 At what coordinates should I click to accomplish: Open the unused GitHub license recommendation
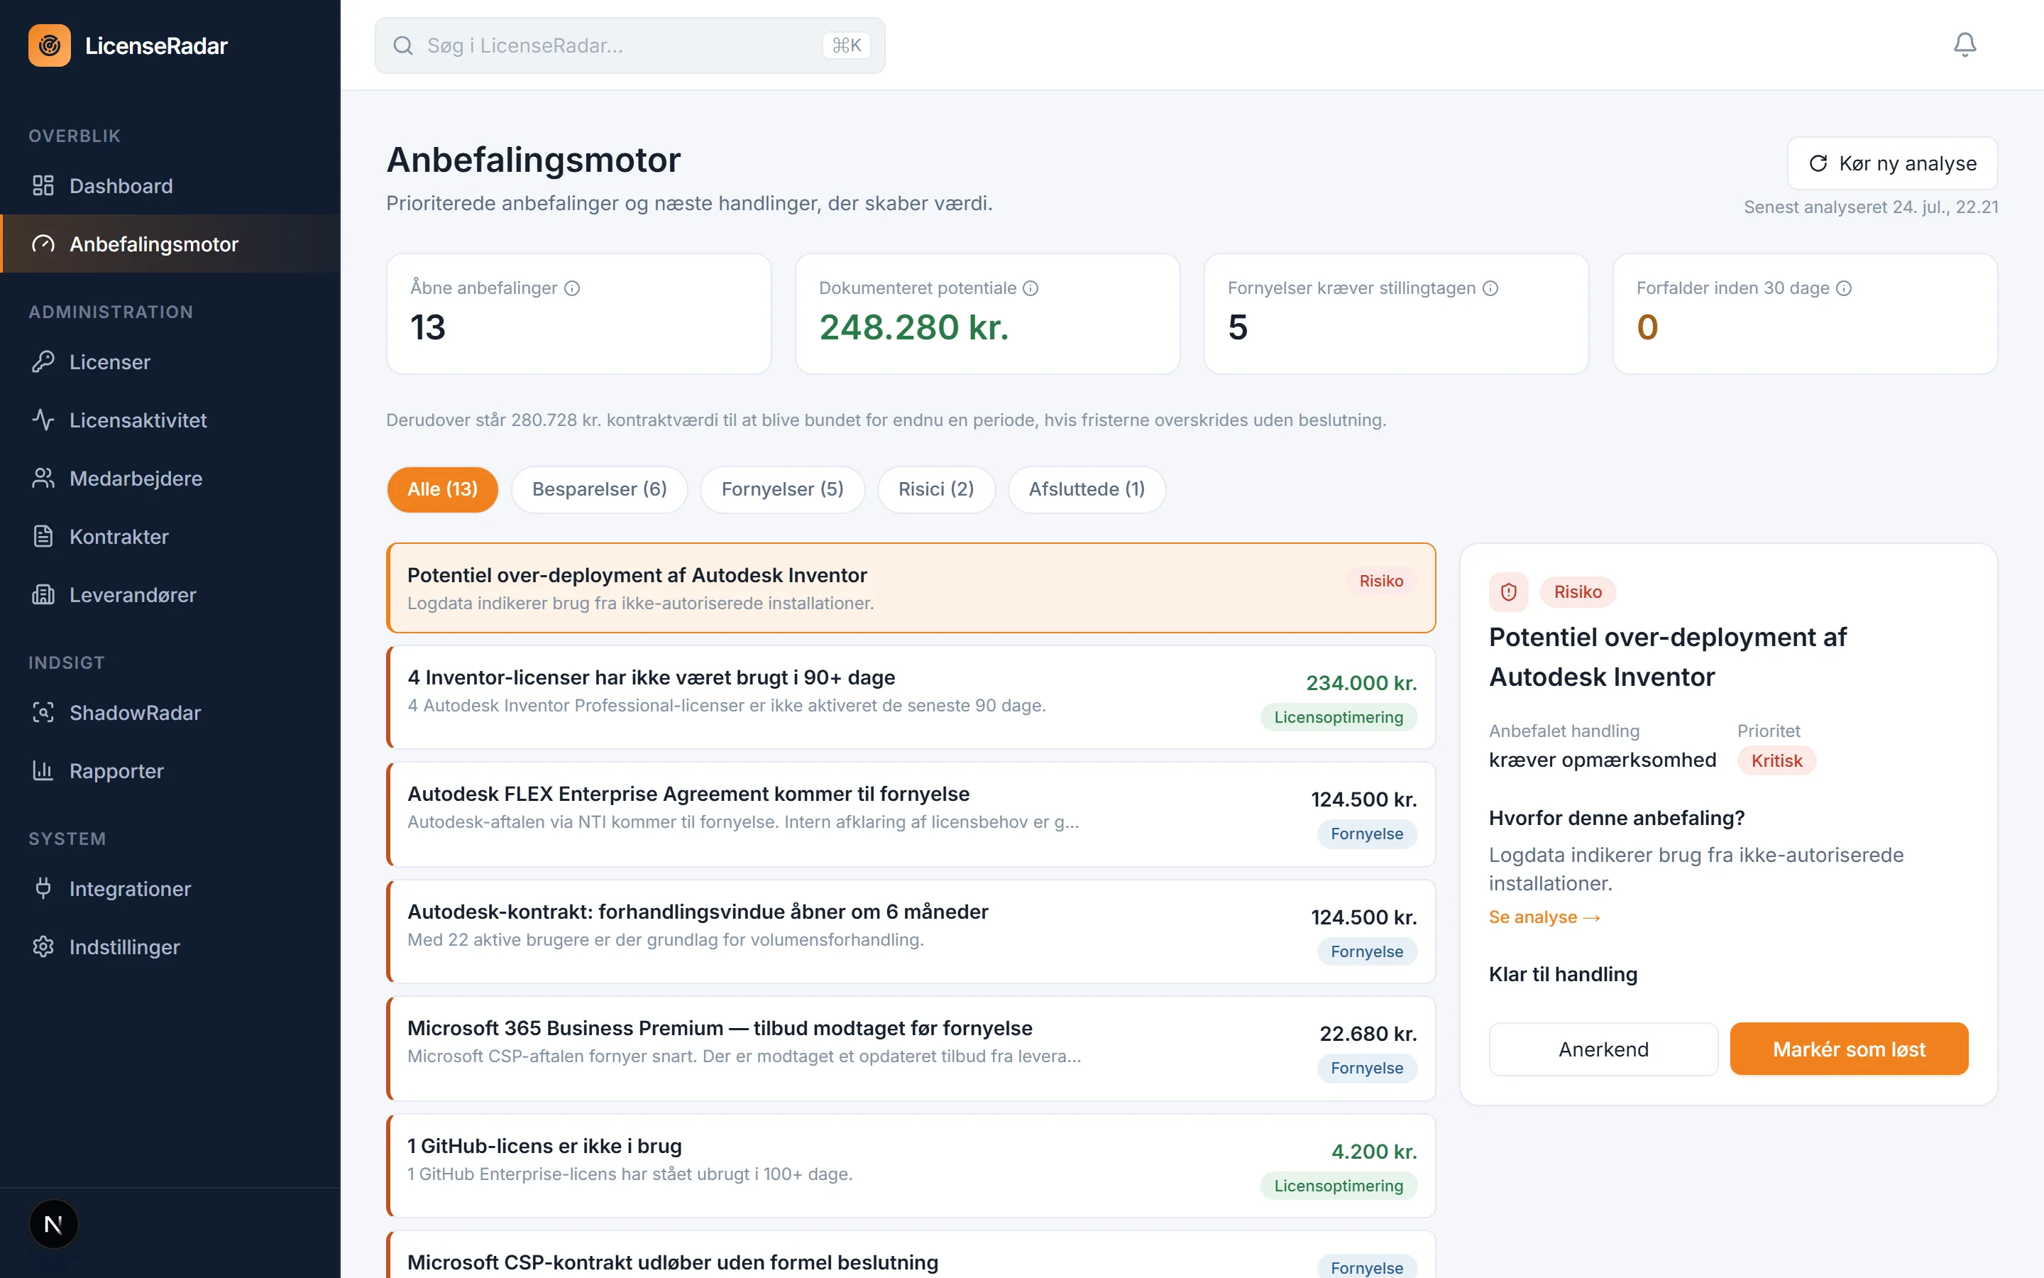[x=911, y=1166]
